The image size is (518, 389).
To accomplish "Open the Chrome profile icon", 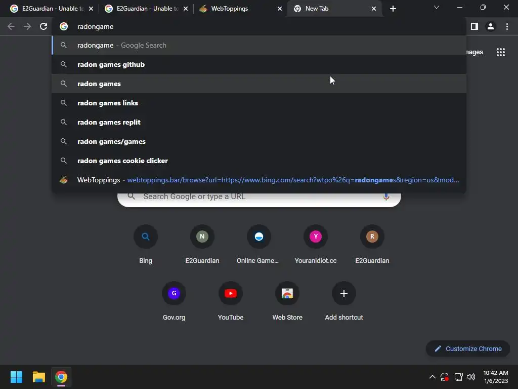I will tap(491, 26).
